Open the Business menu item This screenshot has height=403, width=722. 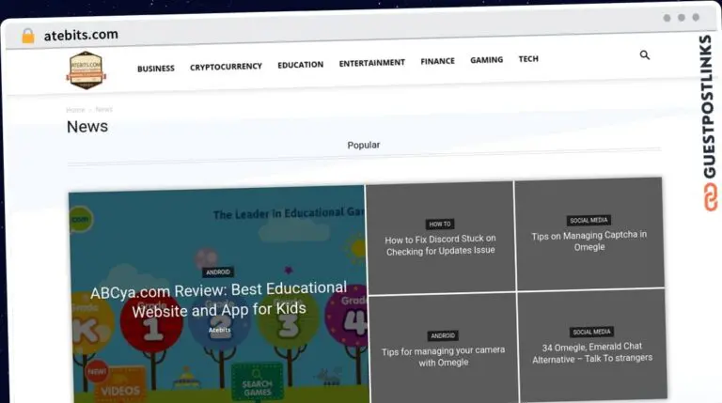[155, 68]
